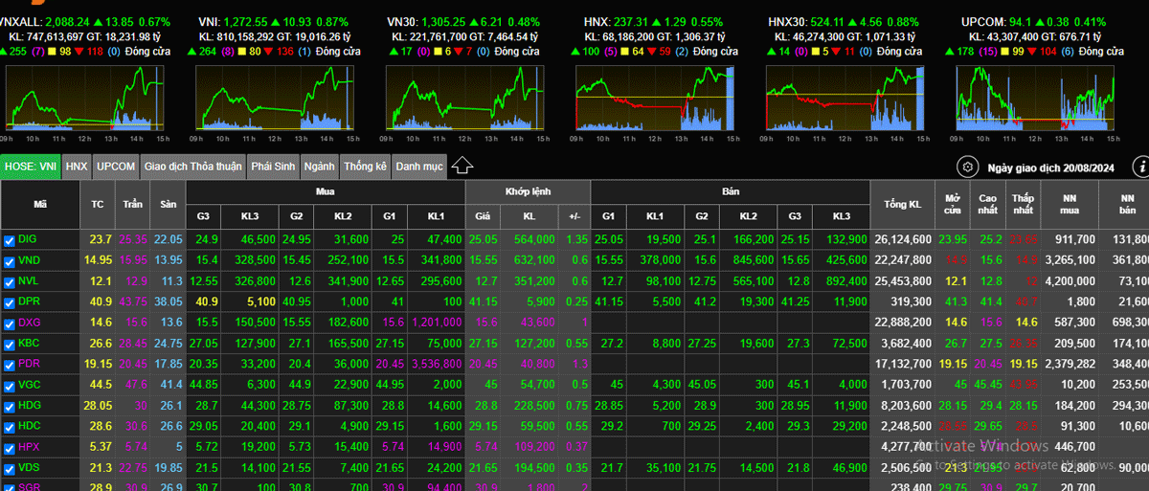Uncheck the VGC checkbox
1149x491 pixels.
[9, 385]
